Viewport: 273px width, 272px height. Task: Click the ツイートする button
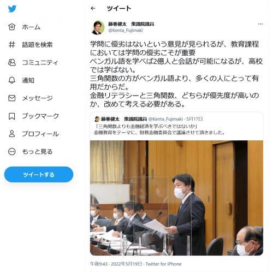pyautogui.click(x=39, y=175)
